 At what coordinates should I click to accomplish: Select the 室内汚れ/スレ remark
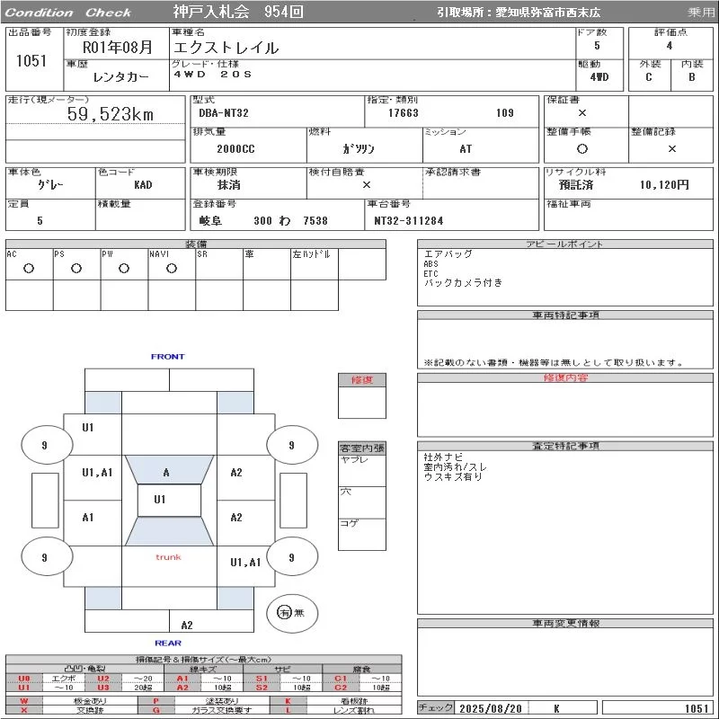coord(456,466)
